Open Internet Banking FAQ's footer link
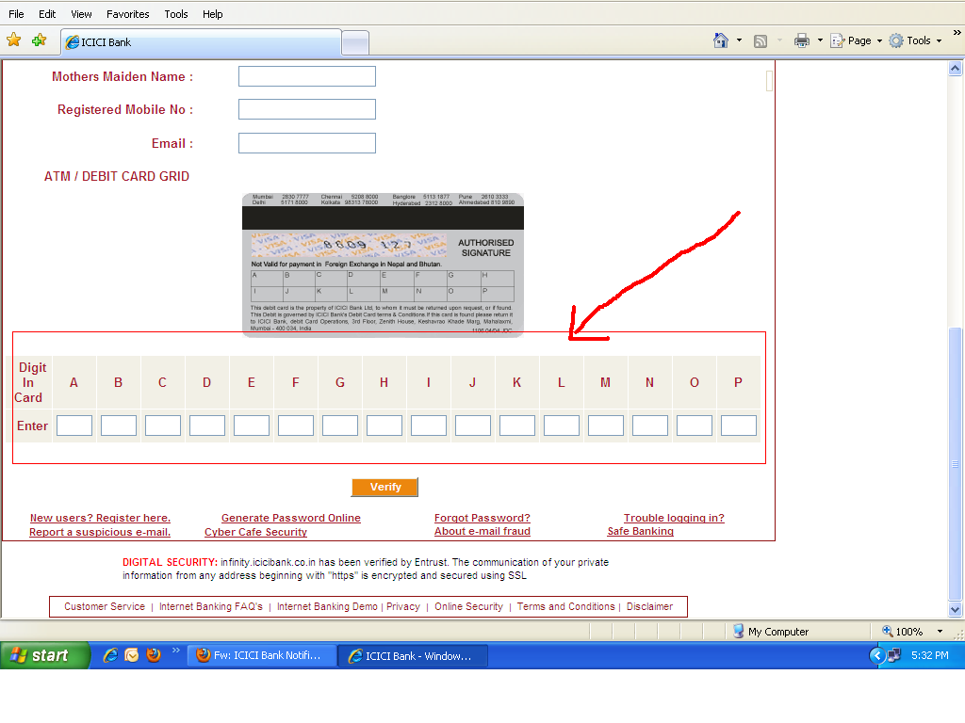This screenshot has height=723, width=965. pos(211,606)
